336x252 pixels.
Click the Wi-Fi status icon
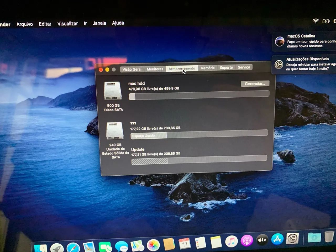coord(316,21)
